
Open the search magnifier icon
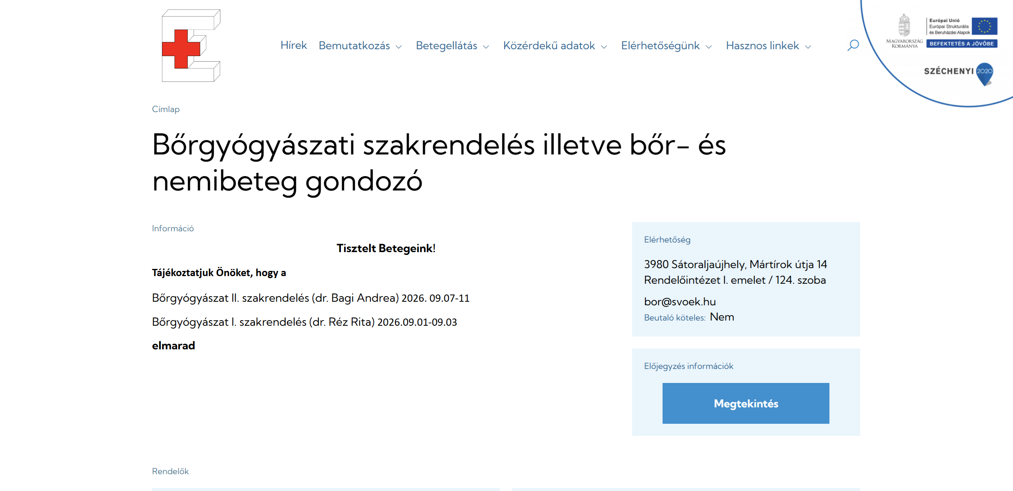tap(853, 45)
